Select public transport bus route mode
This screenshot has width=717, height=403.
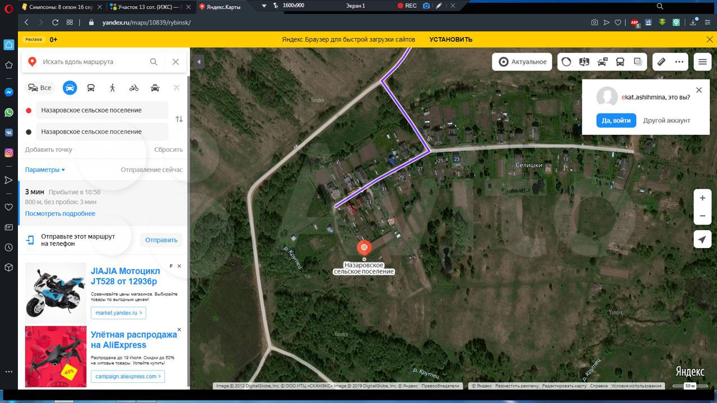91,88
